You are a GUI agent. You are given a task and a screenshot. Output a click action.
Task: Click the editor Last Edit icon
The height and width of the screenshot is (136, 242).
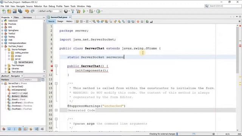[x=77, y=22]
